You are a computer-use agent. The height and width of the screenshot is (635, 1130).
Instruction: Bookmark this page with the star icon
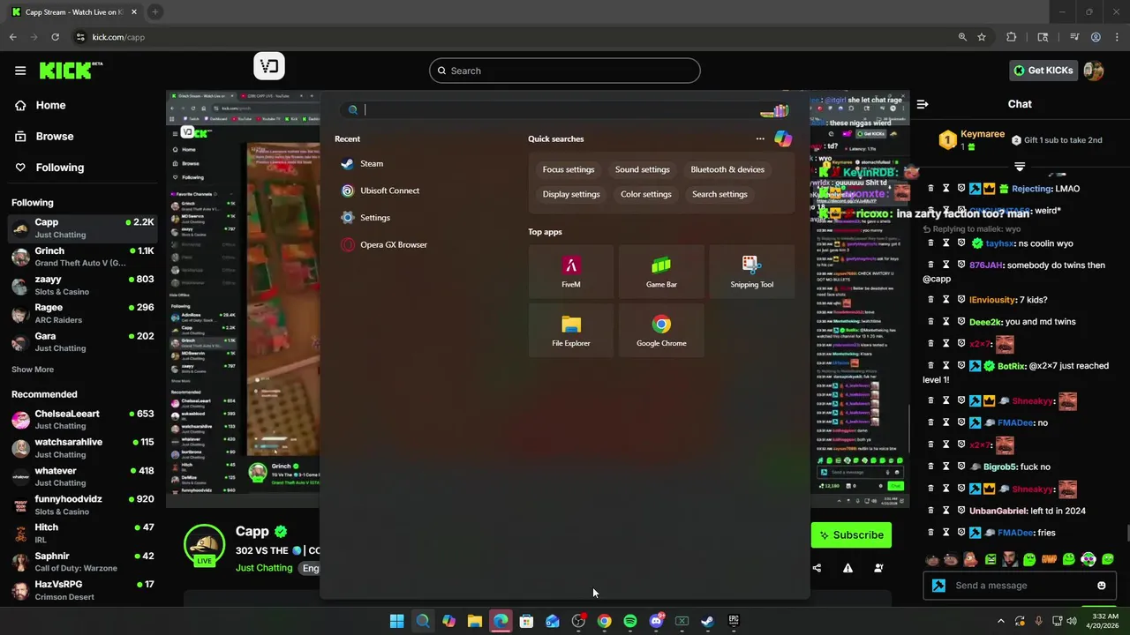(982, 37)
